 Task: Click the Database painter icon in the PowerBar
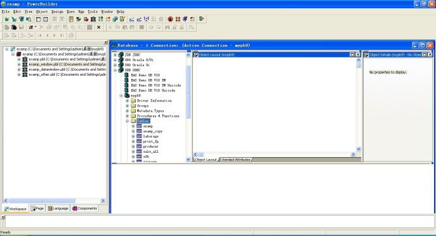pos(115,19)
